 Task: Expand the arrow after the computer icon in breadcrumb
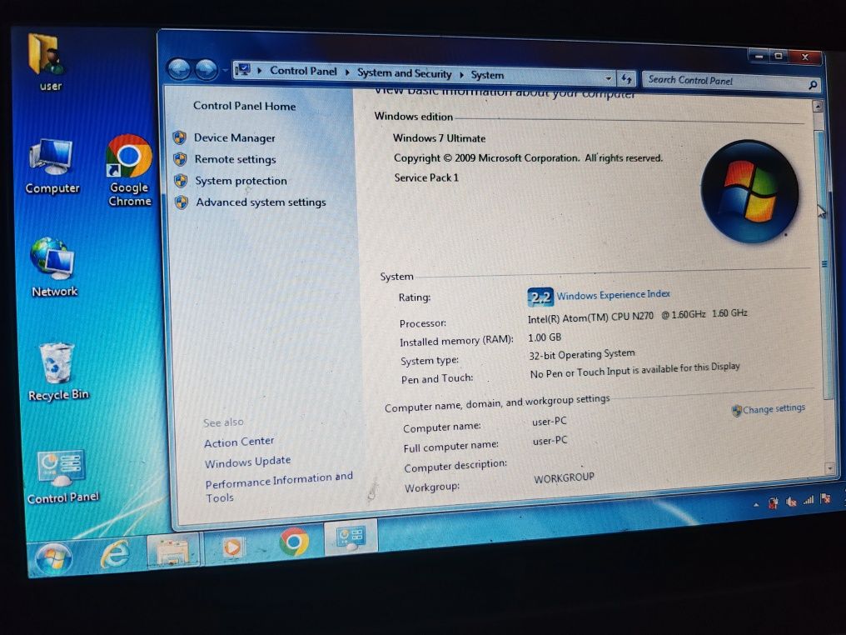click(x=260, y=71)
